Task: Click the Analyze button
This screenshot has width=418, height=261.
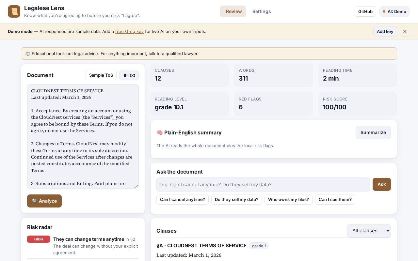Action: click(44, 201)
